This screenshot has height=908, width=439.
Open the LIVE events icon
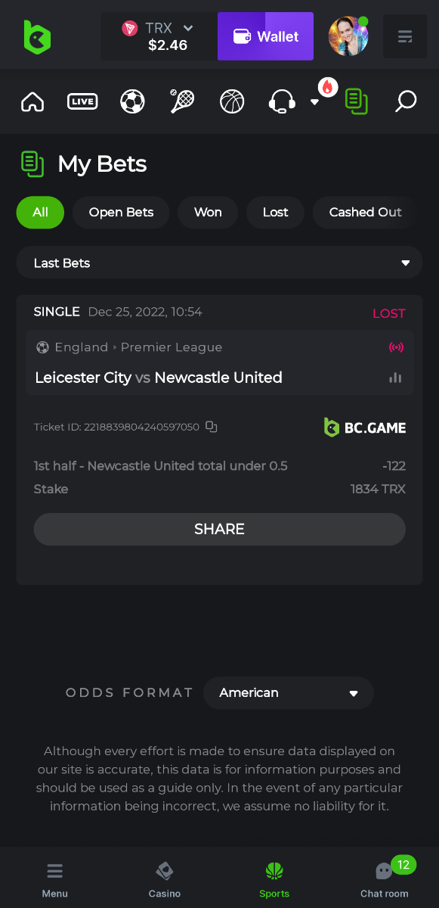(x=82, y=101)
